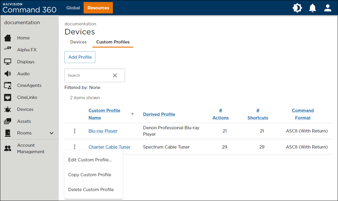Select the Resources menu item

pyautogui.click(x=98, y=7)
